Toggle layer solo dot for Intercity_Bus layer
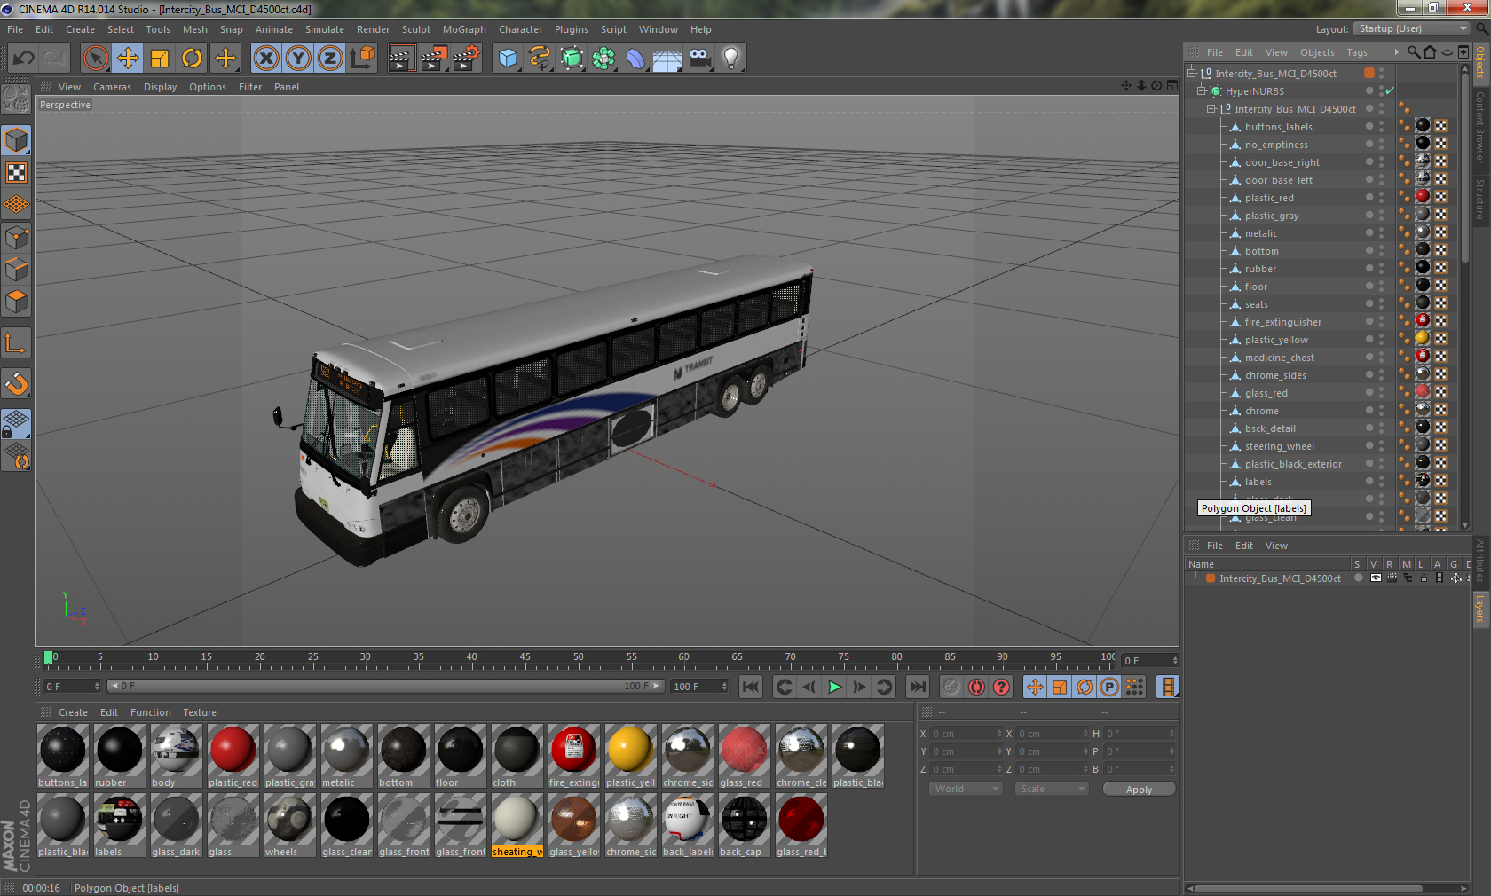The width and height of the screenshot is (1491, 896). click(x=1358, y=578)
